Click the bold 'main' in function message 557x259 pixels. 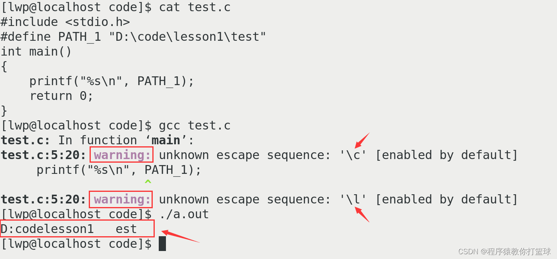coord(166,140)
